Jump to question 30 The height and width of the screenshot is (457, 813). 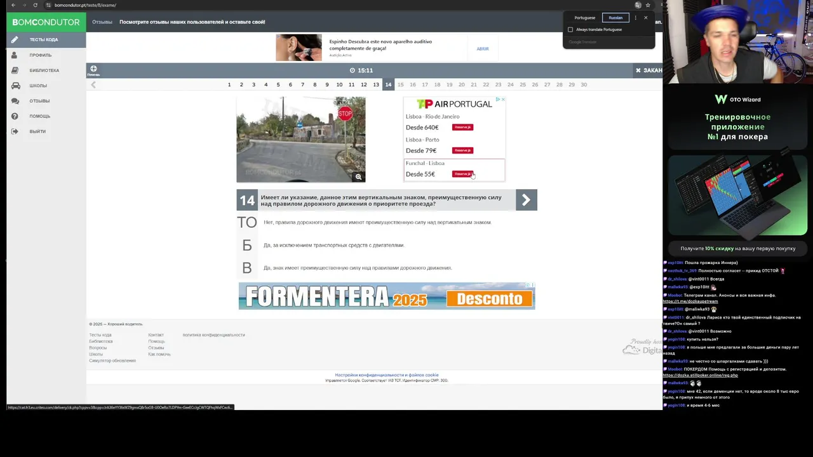(584, 84)
